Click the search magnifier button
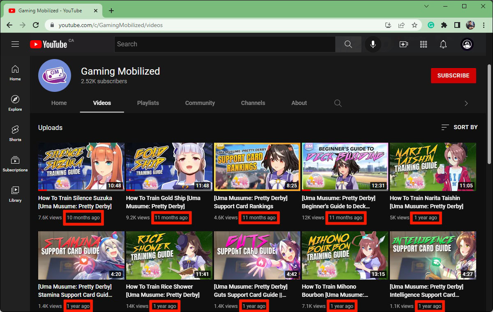493x312 pixels. point(348,44)
